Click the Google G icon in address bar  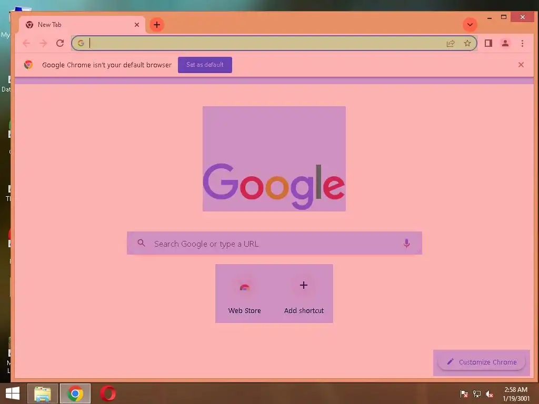tap(81, 43)
